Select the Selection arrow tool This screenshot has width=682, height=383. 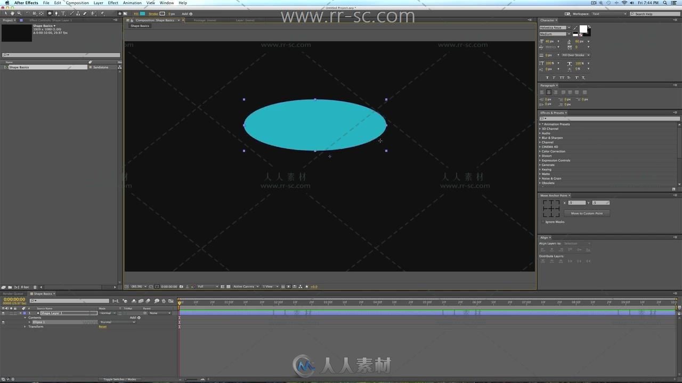6,13
